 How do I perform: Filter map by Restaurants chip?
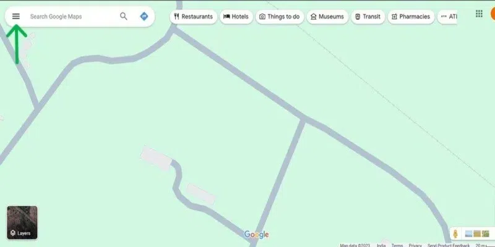(194, 17)
